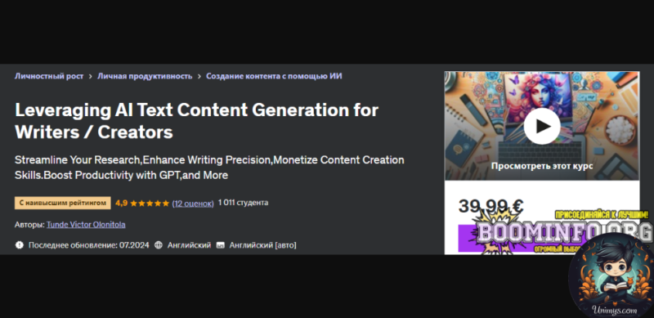The width and height of the screenshot is (654, 318).
Task: Open Создание контента с помощью ИИ breadcrumb
Action: (x=274, y=76)
